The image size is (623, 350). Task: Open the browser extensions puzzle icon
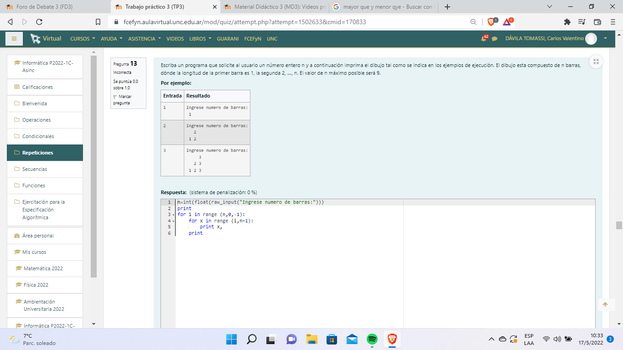click(x=567, y=22)
